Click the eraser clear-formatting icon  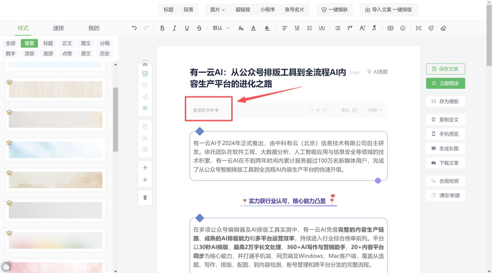443,28
